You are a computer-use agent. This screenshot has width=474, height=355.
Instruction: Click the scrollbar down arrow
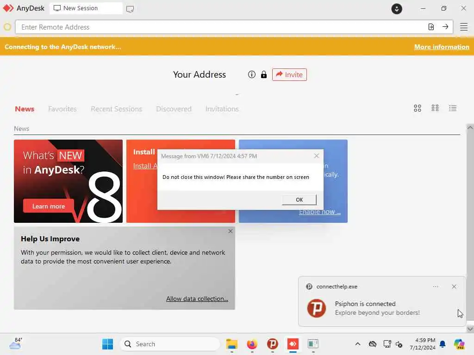coord(470,329)
